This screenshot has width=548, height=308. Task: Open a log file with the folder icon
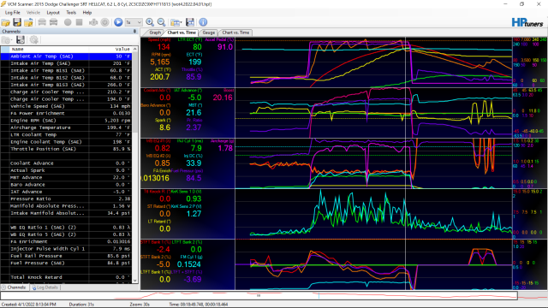(x=6, y=22)
